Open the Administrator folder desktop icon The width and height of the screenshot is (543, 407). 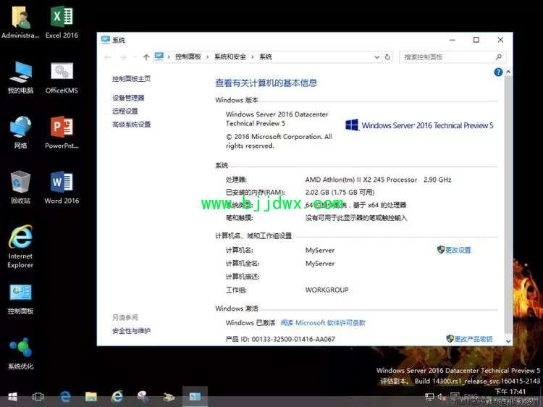click(20, 22)
